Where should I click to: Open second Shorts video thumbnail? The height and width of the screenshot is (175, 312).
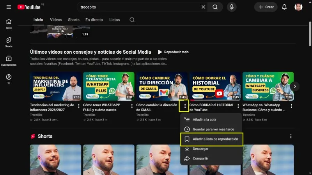point(109,160)
